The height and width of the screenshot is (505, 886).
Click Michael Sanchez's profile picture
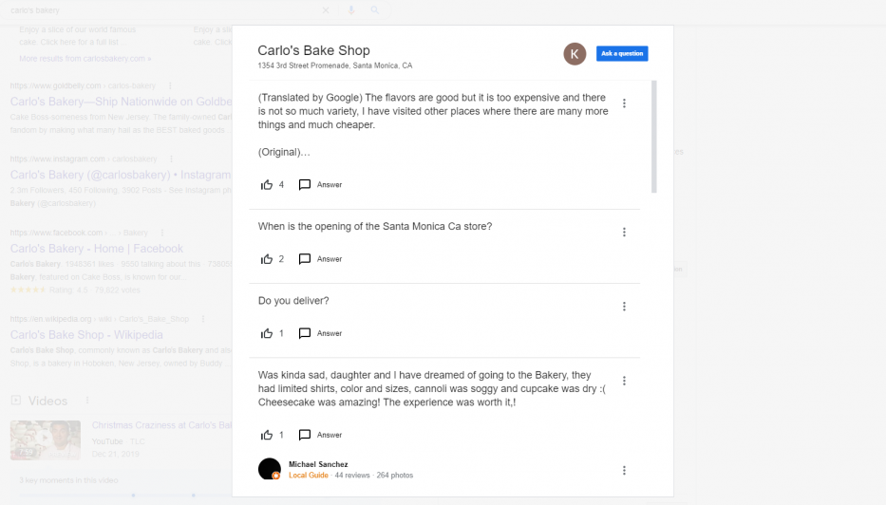click(x=270, y=469)
